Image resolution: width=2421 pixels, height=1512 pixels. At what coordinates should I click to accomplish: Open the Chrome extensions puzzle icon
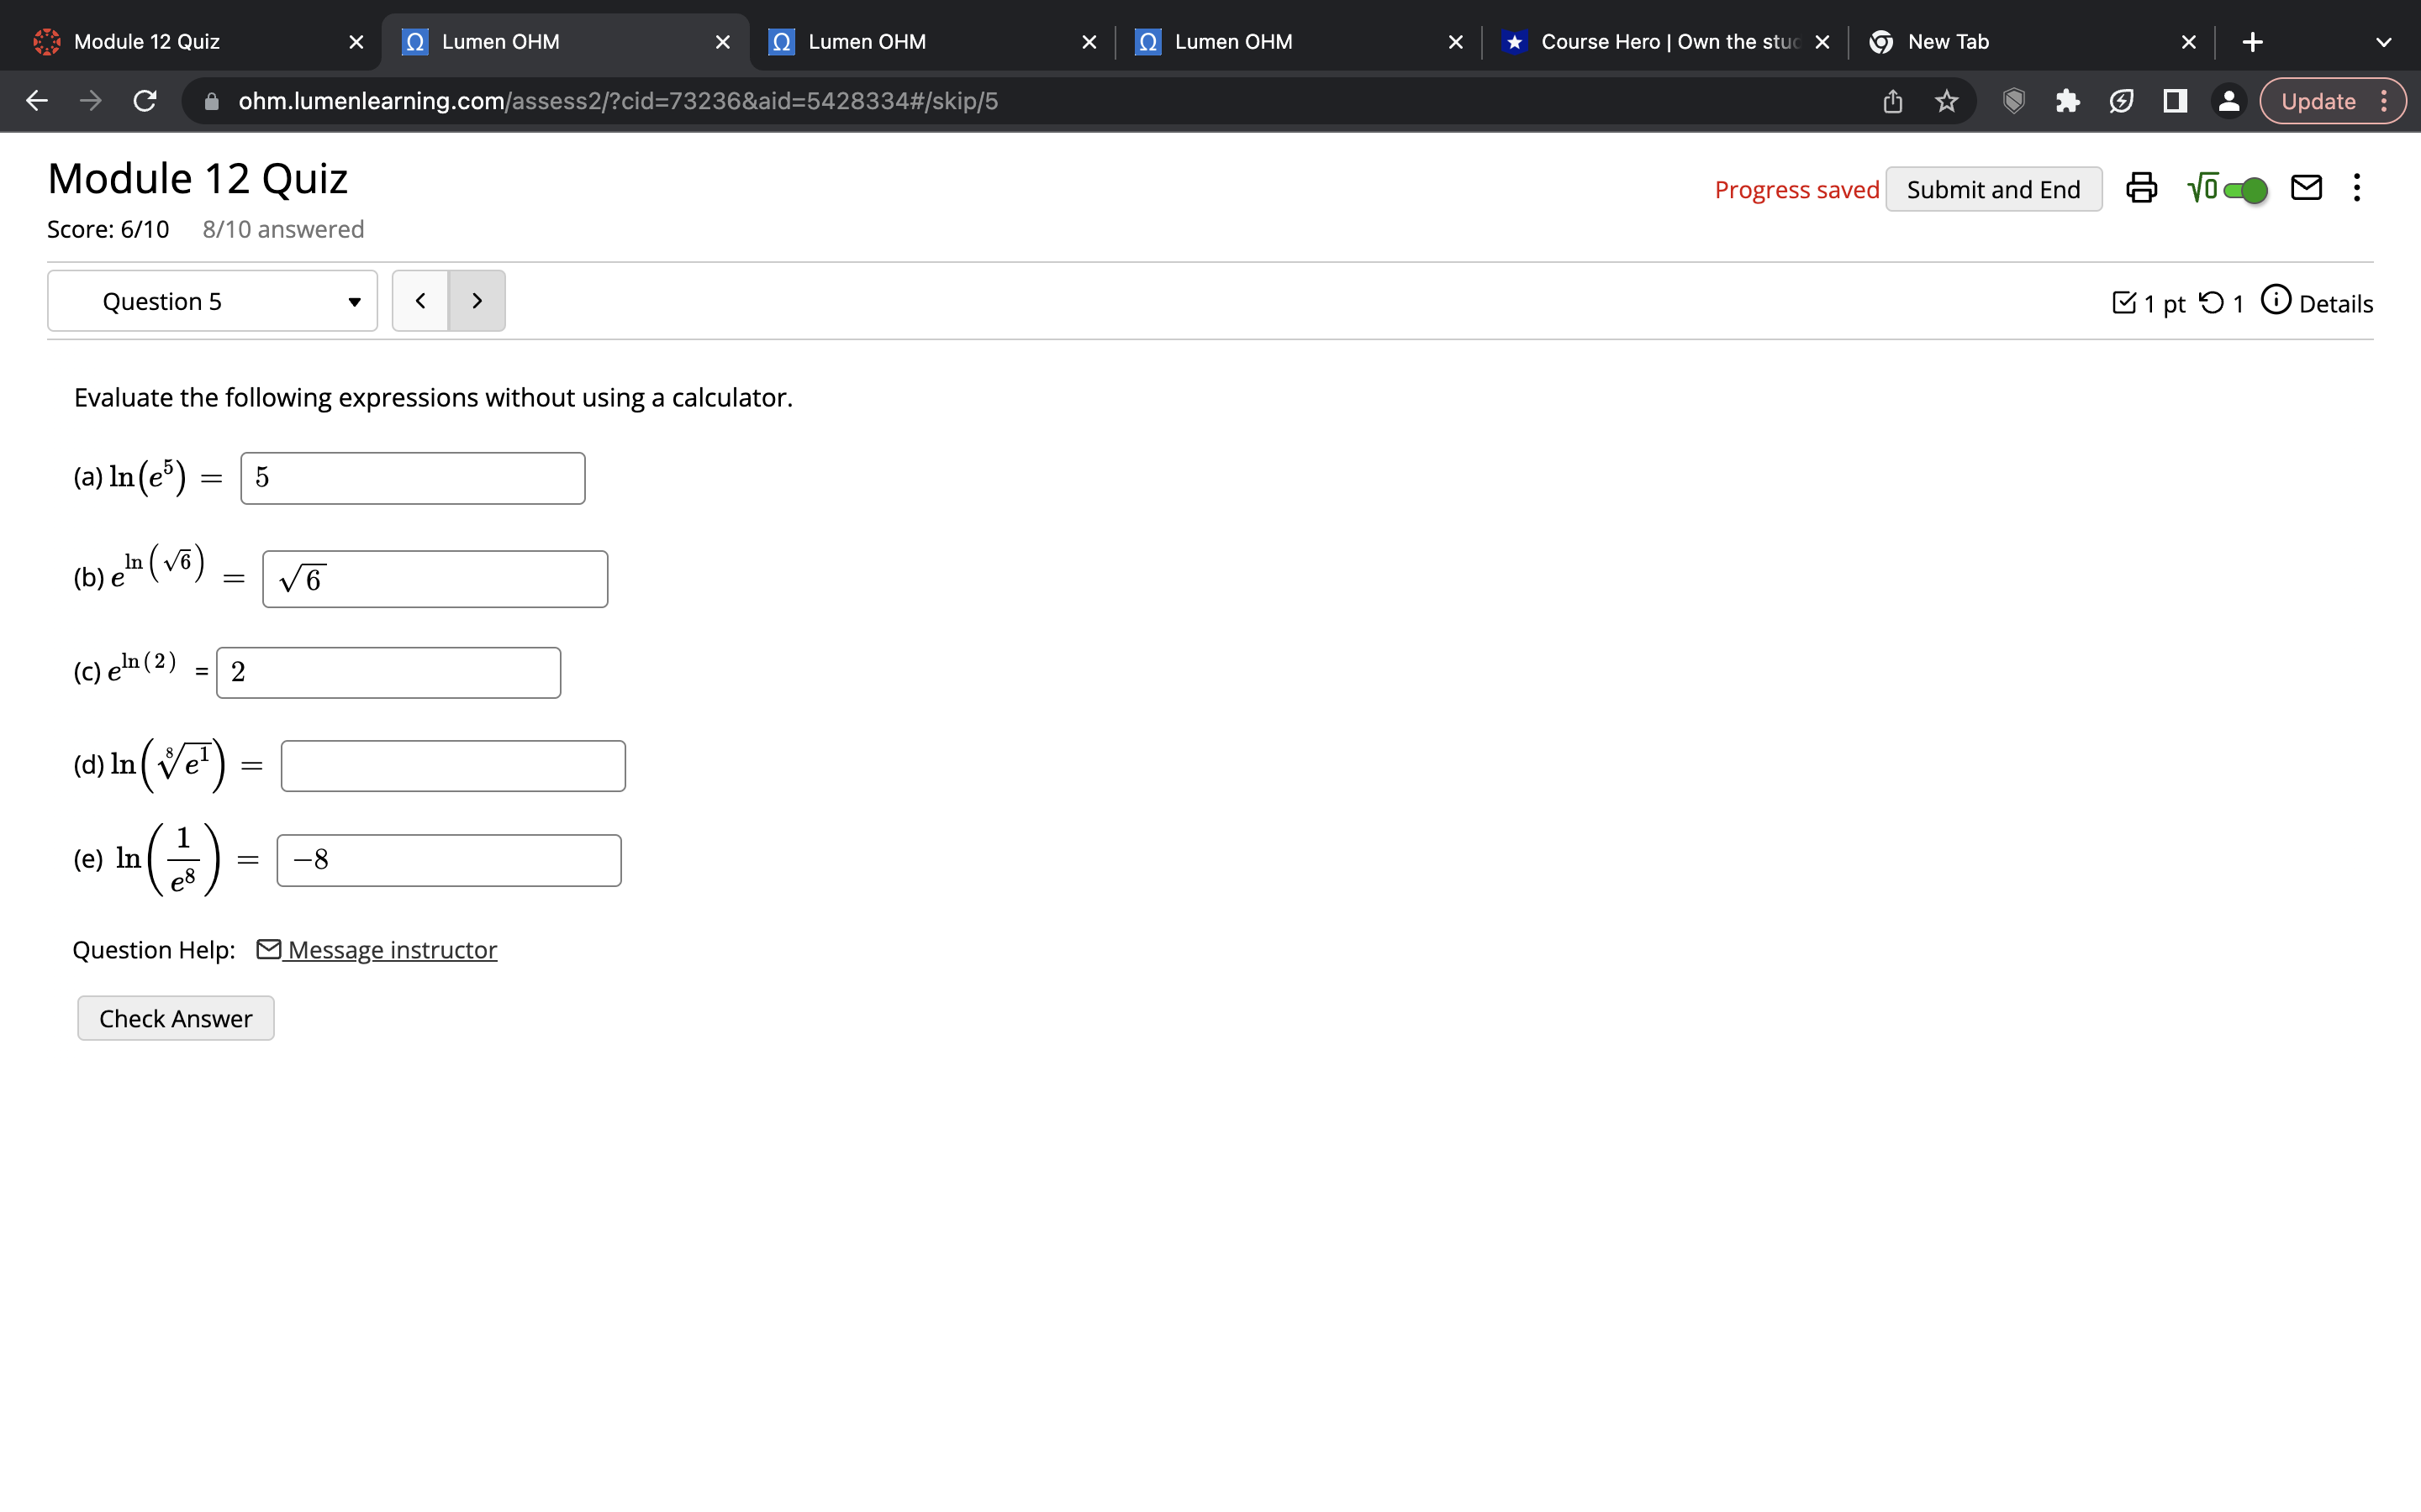click(2067, 101)
